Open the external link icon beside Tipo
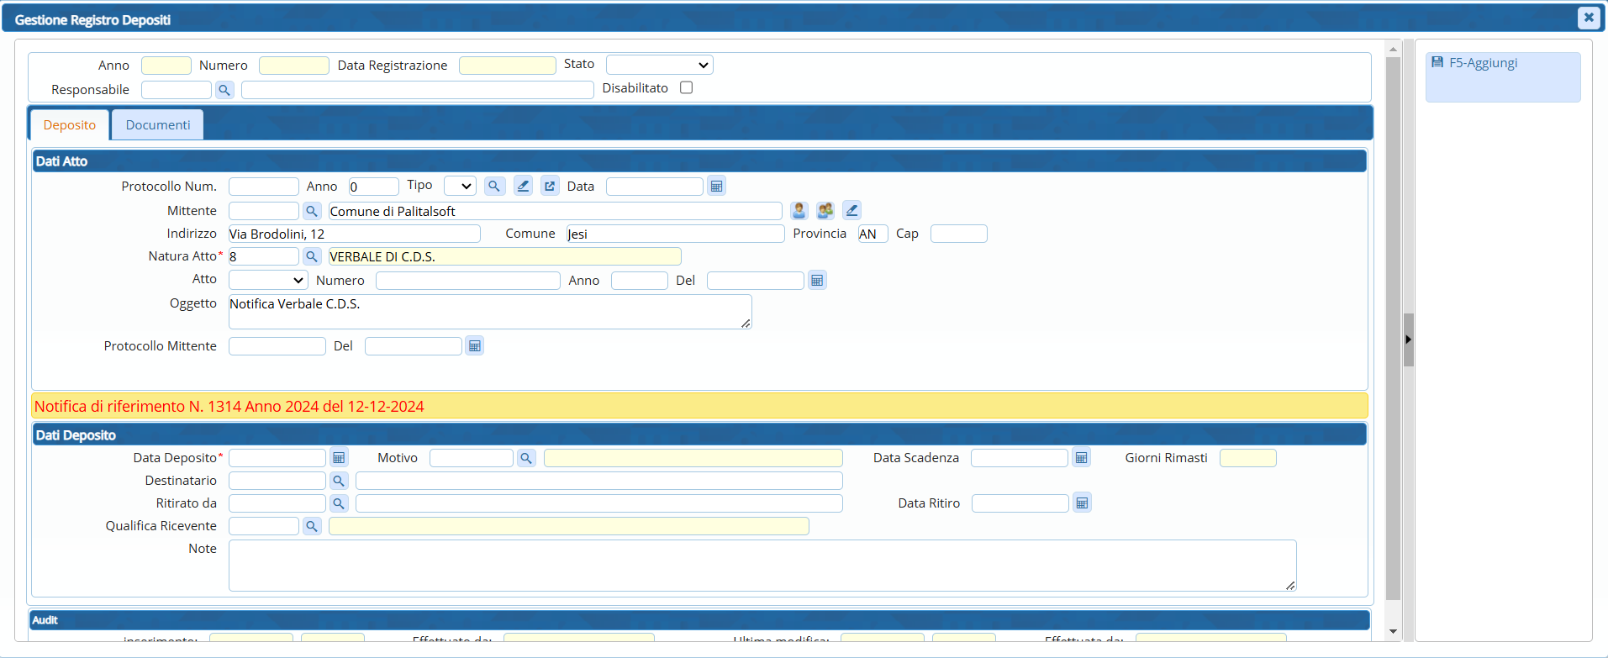This screenshot has width=1608, height=658. (x=550, y=187)
